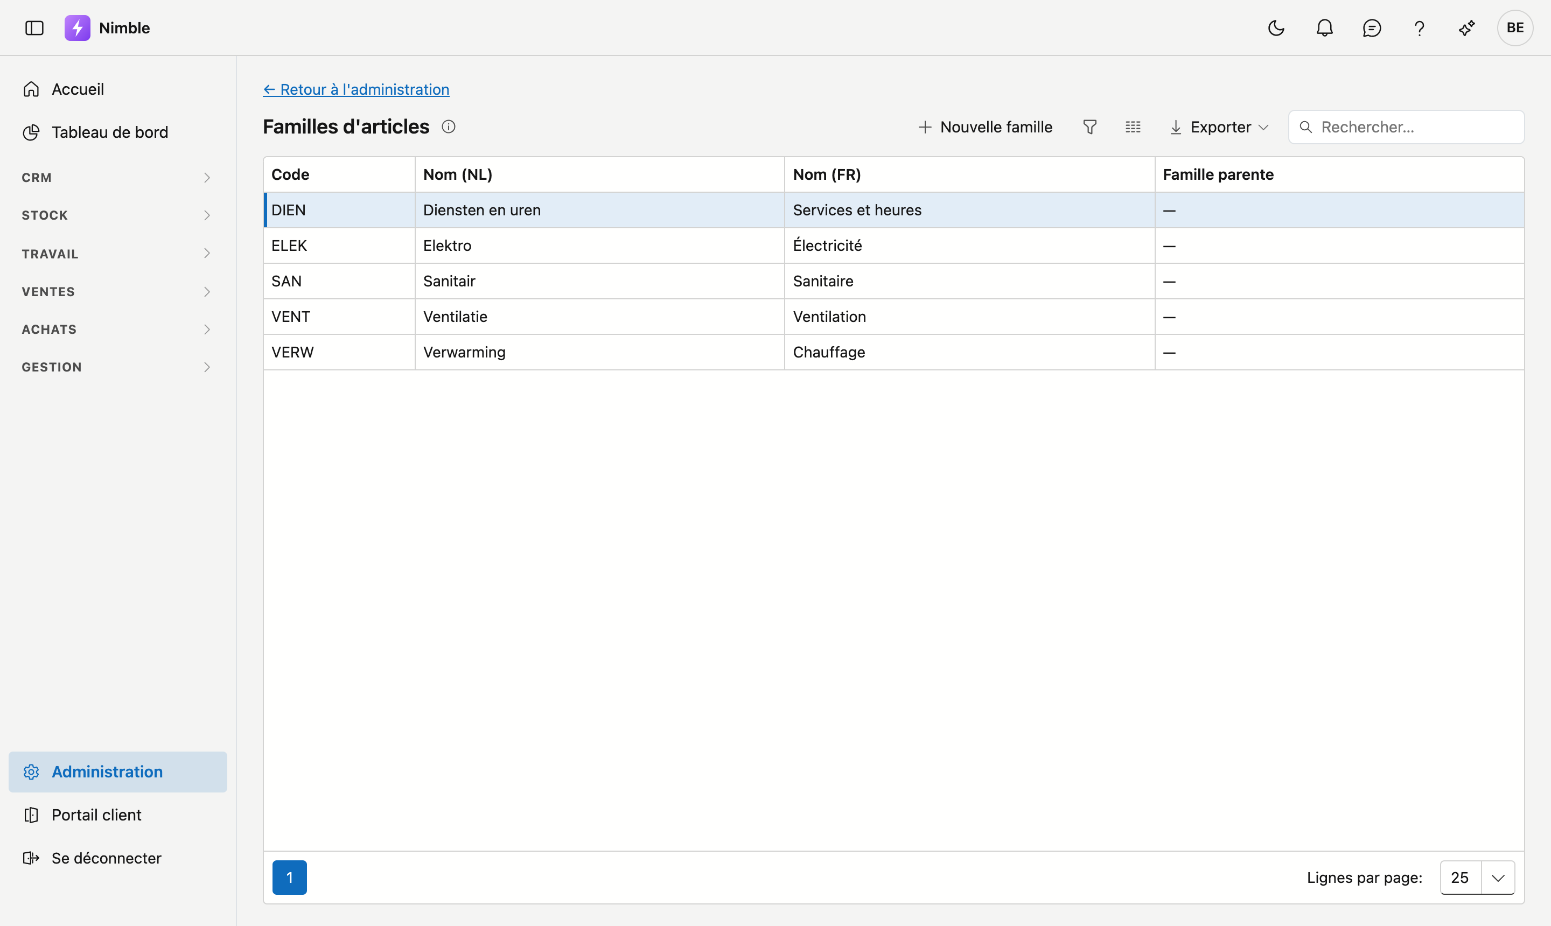Go to Accueil in the sidebar
The width and height of the screenshot is (1551, 926).
[x=118, y=89]
